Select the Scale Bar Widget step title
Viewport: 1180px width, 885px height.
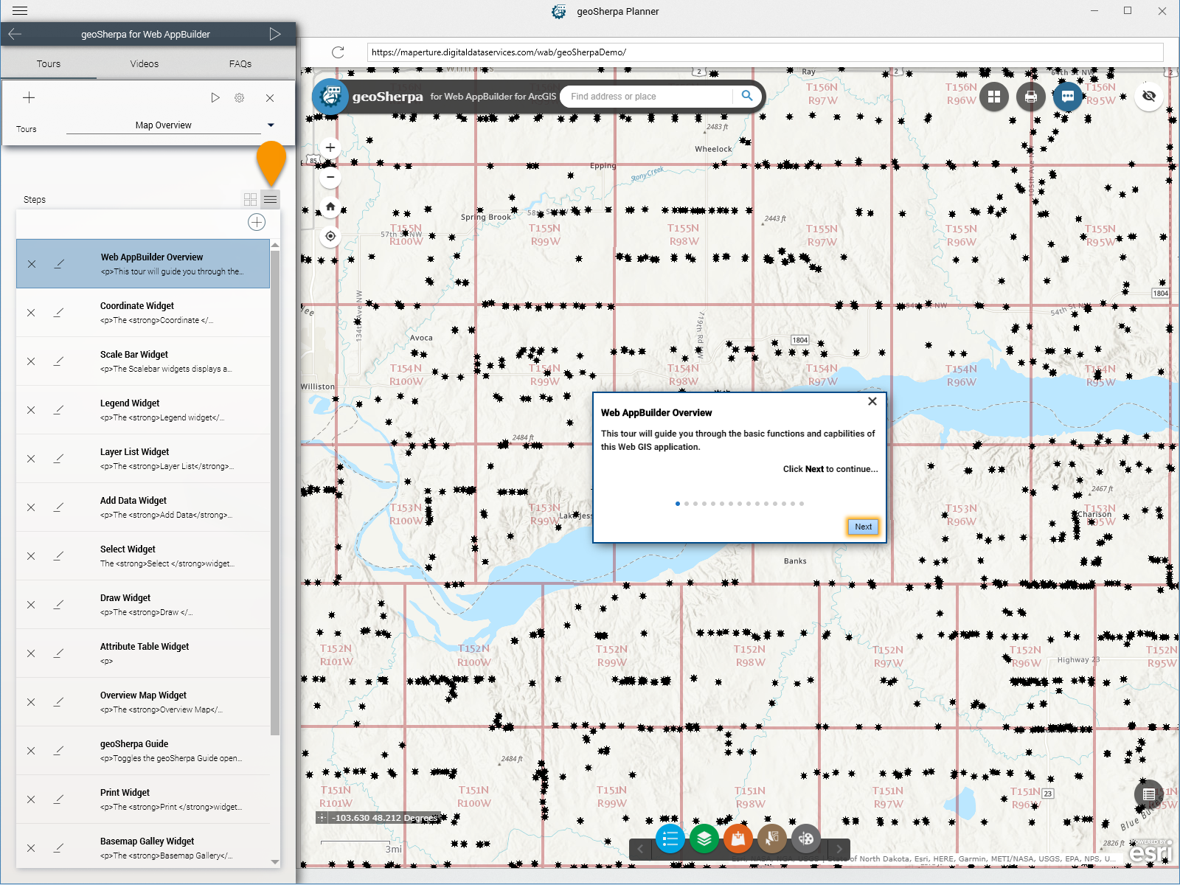click(x=134, y=355)
